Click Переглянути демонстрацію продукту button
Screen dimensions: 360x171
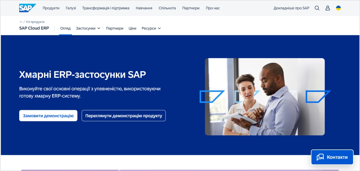[x=124, y=116]
